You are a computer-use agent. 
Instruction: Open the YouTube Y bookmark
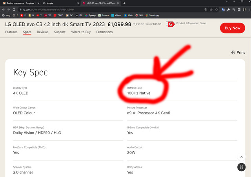click(39, 15)
